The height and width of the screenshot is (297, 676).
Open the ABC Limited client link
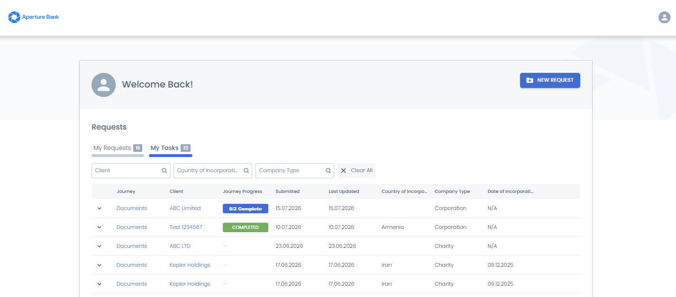185,208
